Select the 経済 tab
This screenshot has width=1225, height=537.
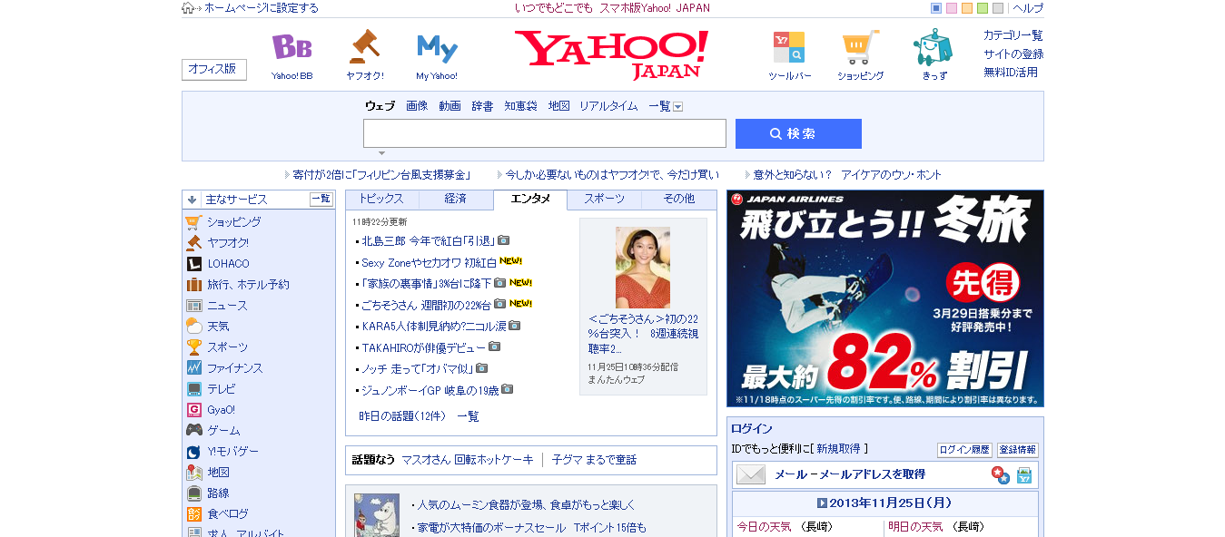456,200
